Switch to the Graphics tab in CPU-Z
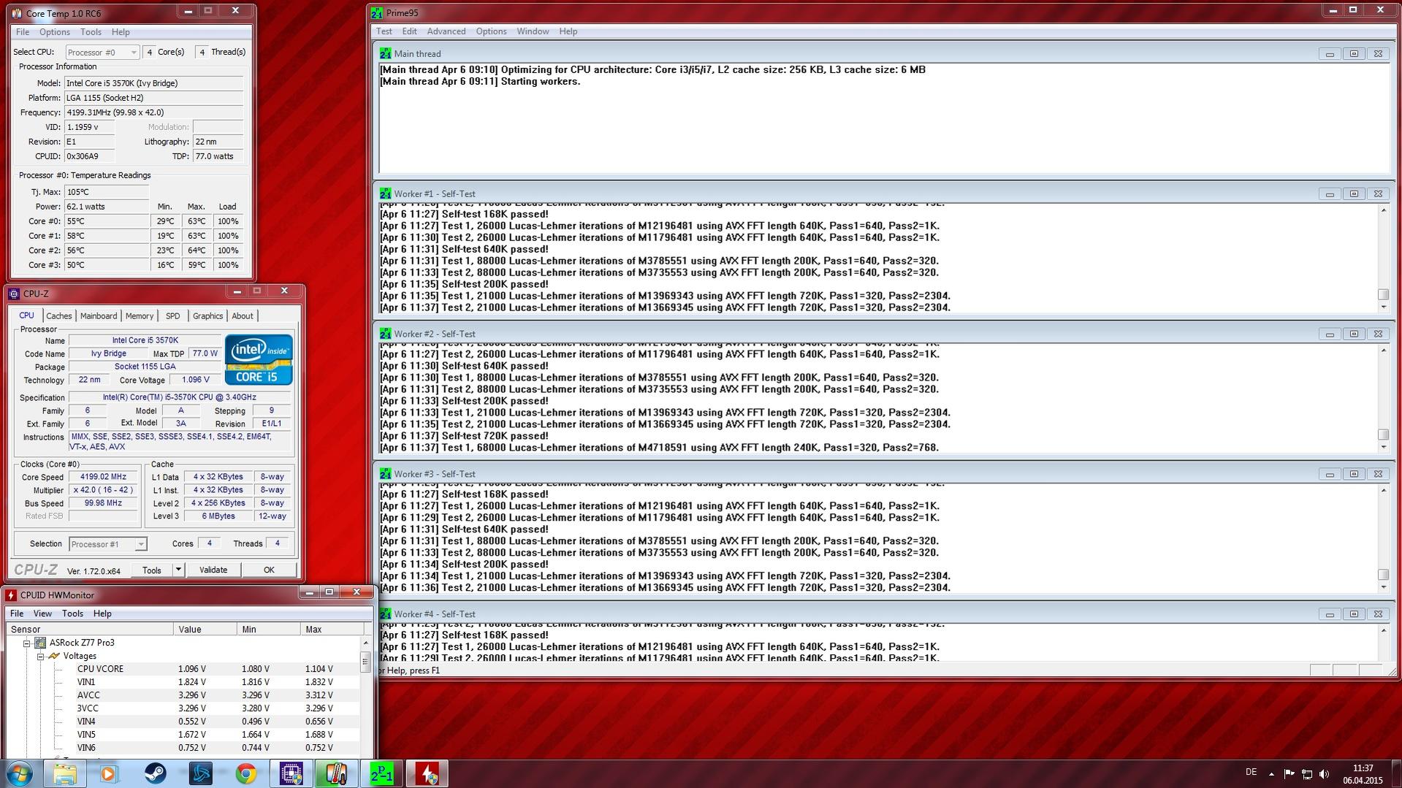 (x=207, y=316)
